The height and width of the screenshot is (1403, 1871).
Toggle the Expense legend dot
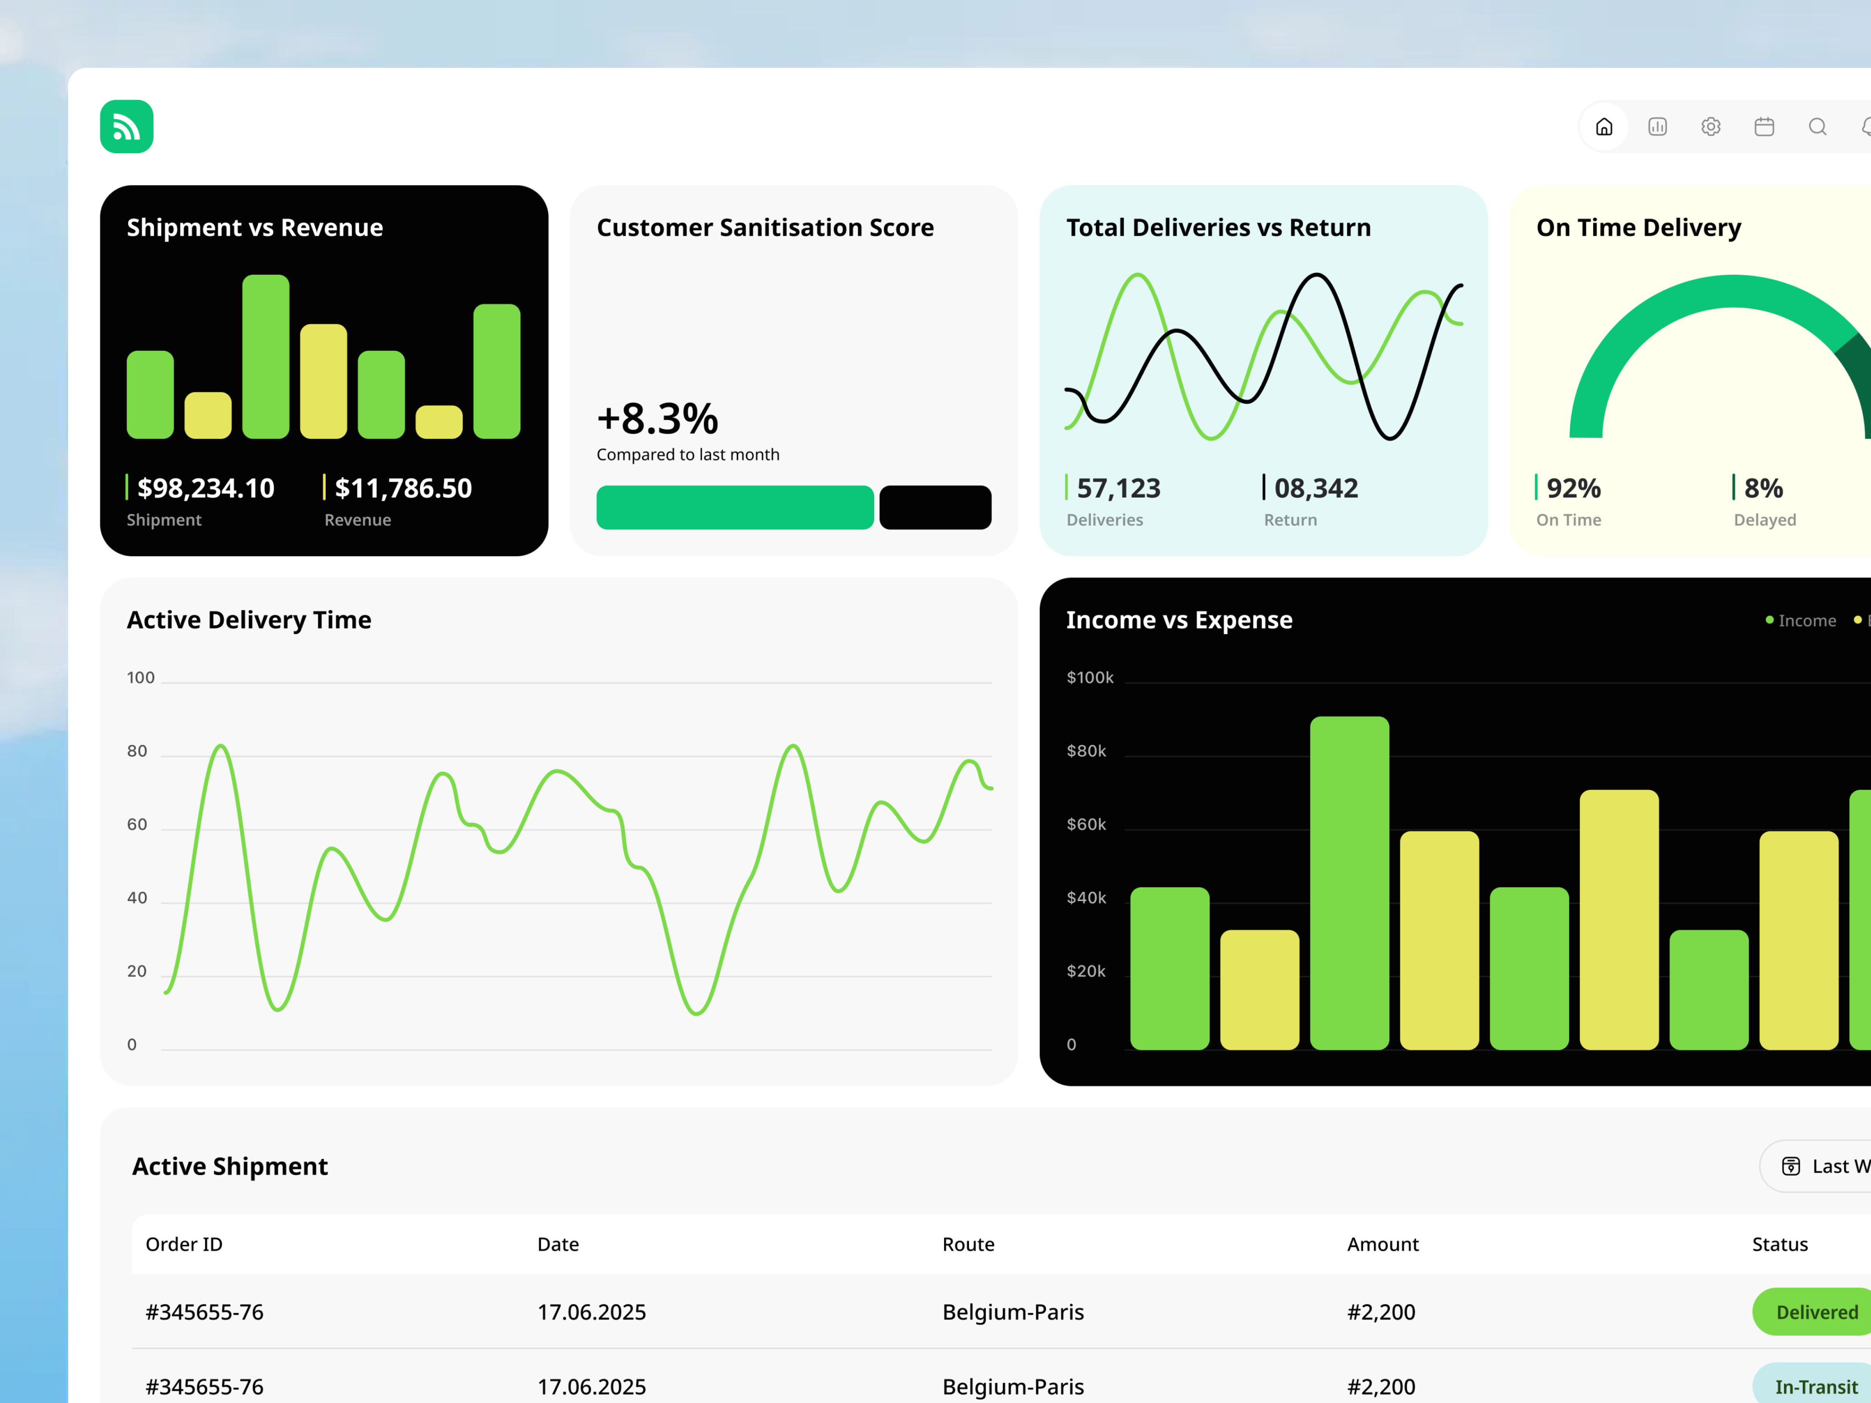tap(1857, 620)
